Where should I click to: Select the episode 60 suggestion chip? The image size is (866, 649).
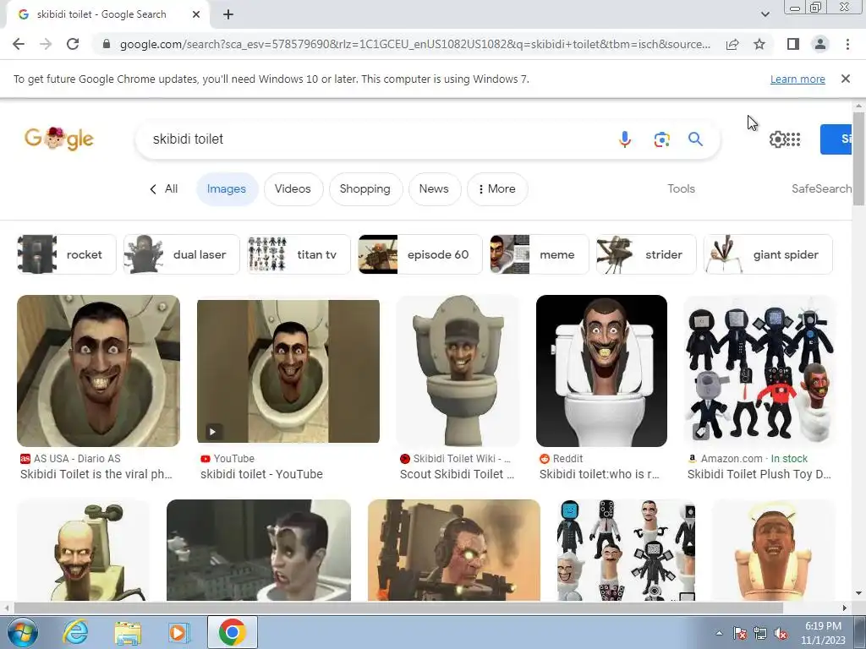pos(420,254)
